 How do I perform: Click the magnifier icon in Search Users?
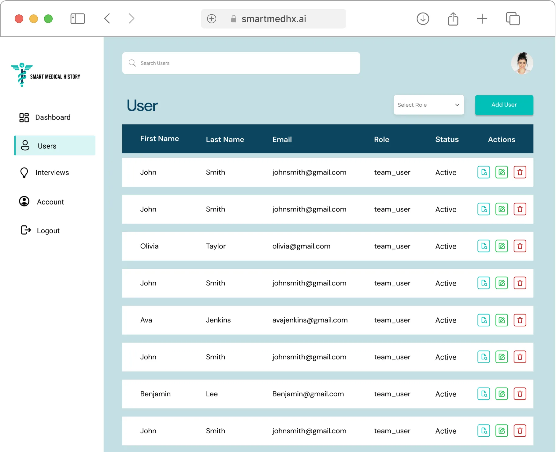(x=132, y=63)
